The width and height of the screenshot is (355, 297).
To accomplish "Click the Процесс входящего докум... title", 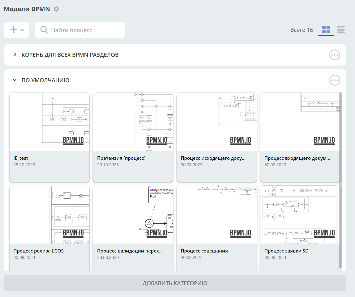I will tap(297, 158).
